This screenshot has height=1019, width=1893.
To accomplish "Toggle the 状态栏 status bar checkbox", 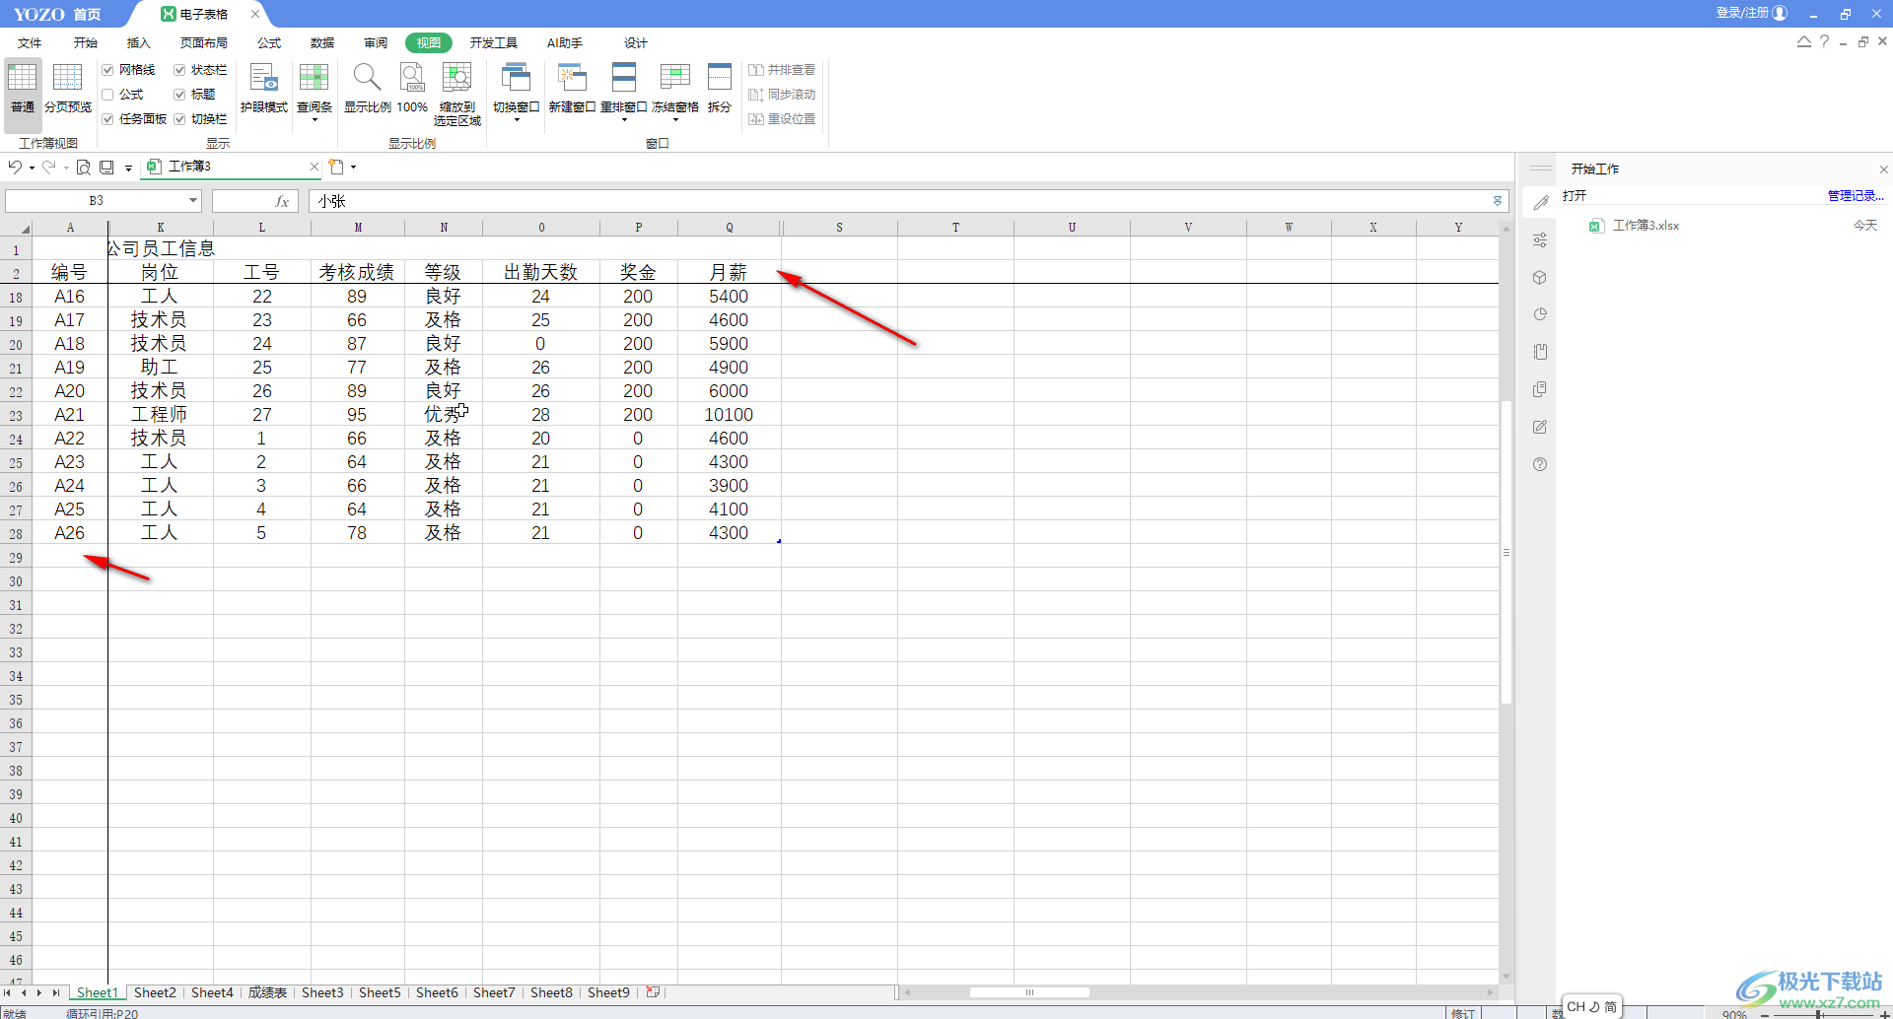I will pyautogui.click(x=180, y=70).
